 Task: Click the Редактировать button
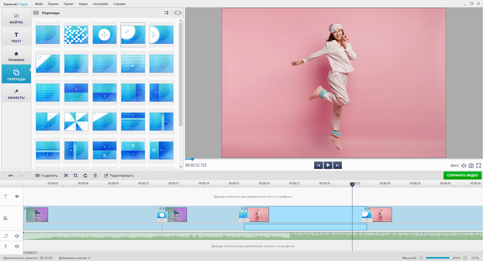coord(119,176)
